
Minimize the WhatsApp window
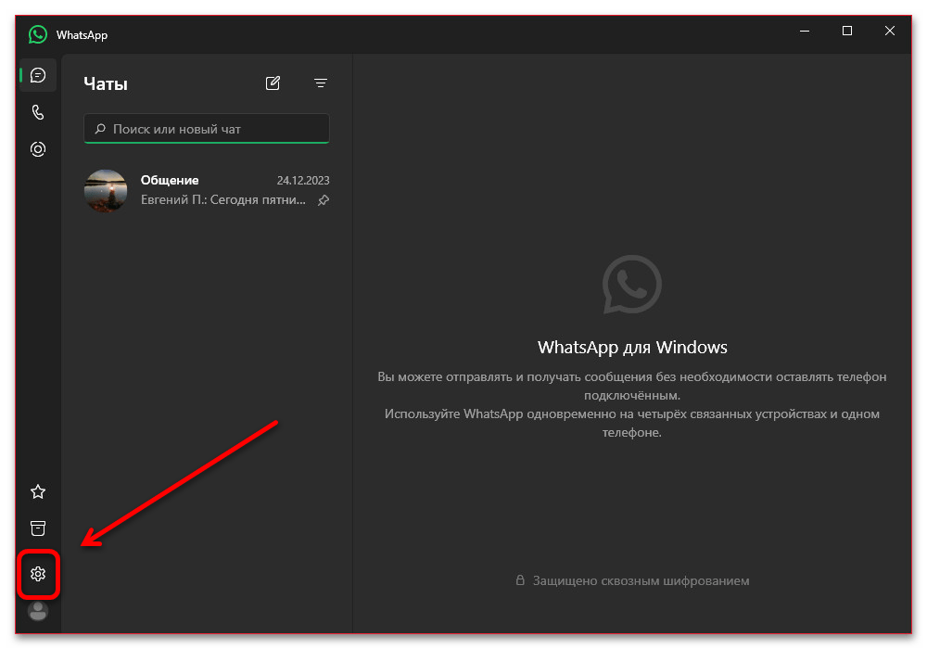[805, 31]
